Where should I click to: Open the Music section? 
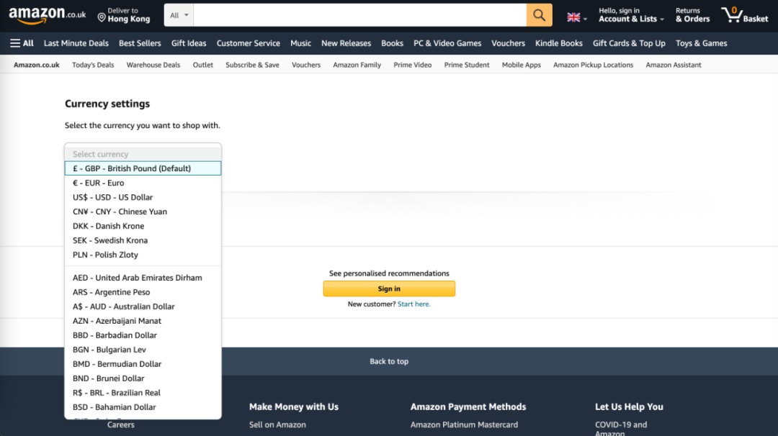click(x=300, y=43)
